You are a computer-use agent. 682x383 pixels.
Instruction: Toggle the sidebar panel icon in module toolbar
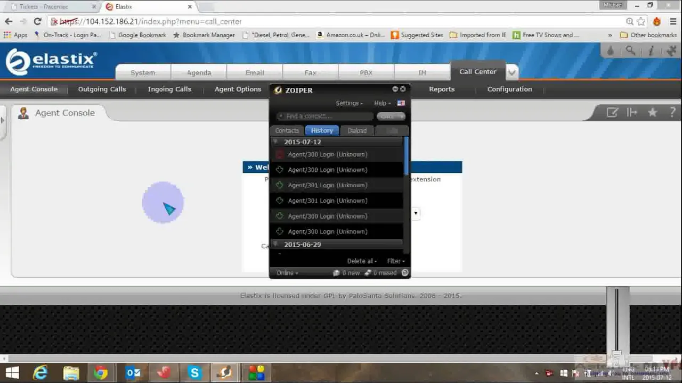(x=632, y=112)
